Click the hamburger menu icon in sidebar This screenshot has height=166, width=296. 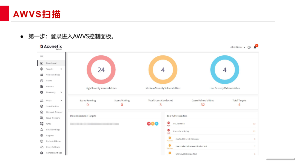tap(42, 56)
